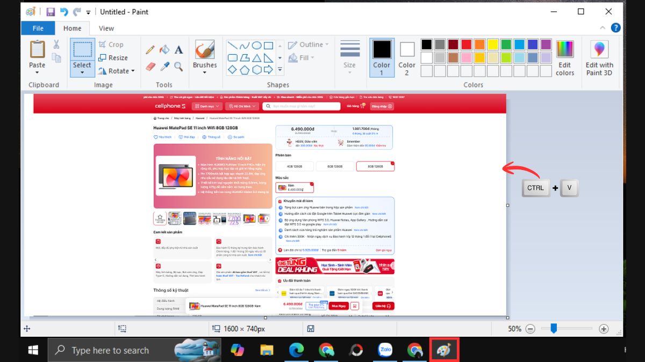Image resolution: width=645 pixels, height=362 pixels.
Task: Open the Outline dropdown
Action: (309, 45)
